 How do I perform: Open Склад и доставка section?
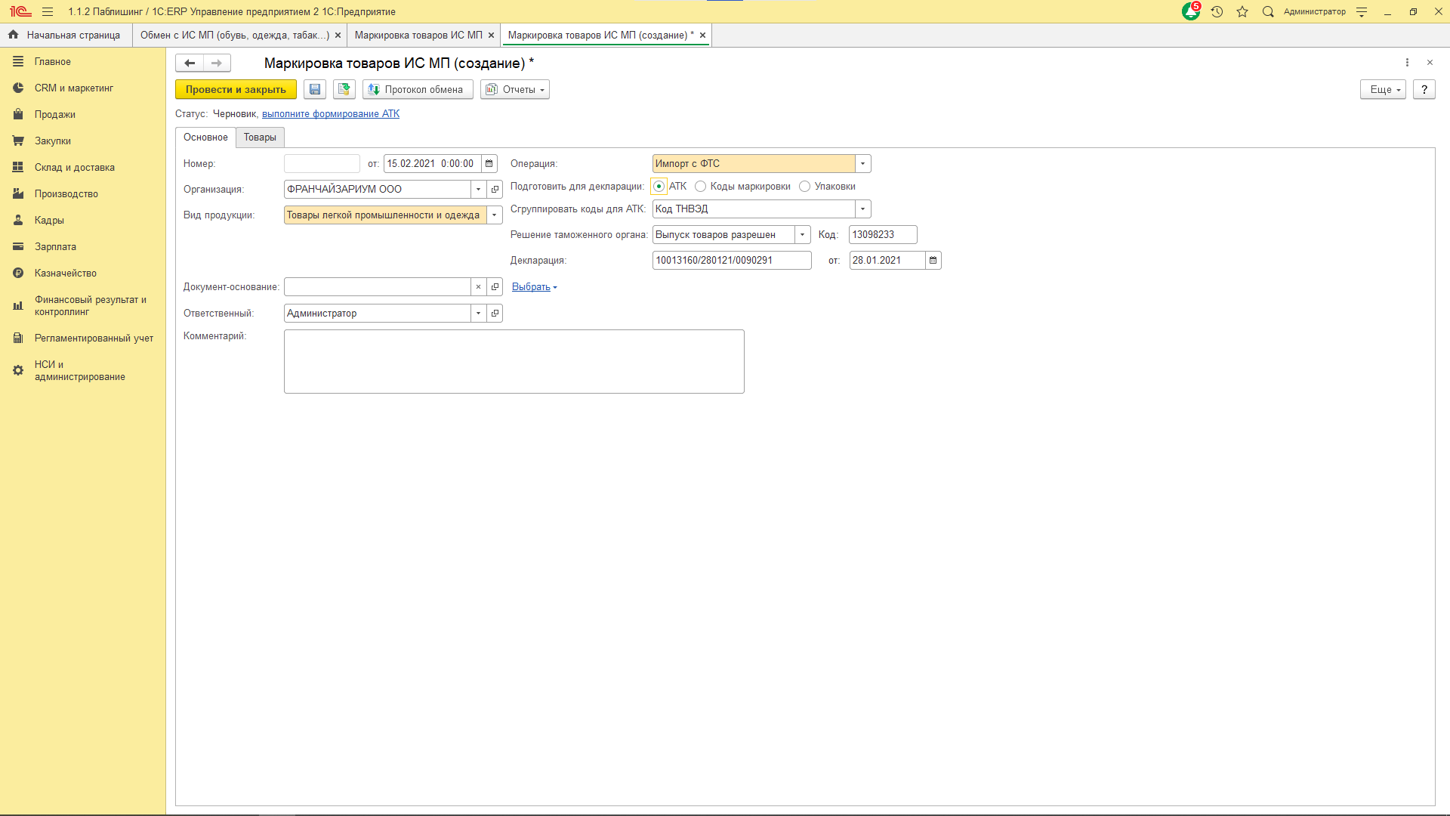[74, 167]
